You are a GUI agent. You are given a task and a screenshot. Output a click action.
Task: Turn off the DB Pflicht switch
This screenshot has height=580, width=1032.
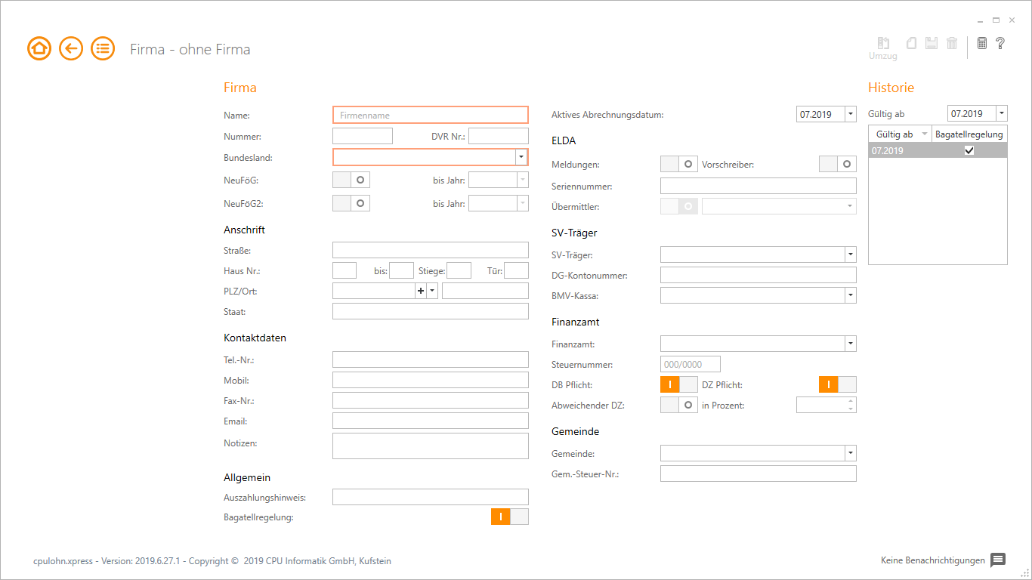679,384
